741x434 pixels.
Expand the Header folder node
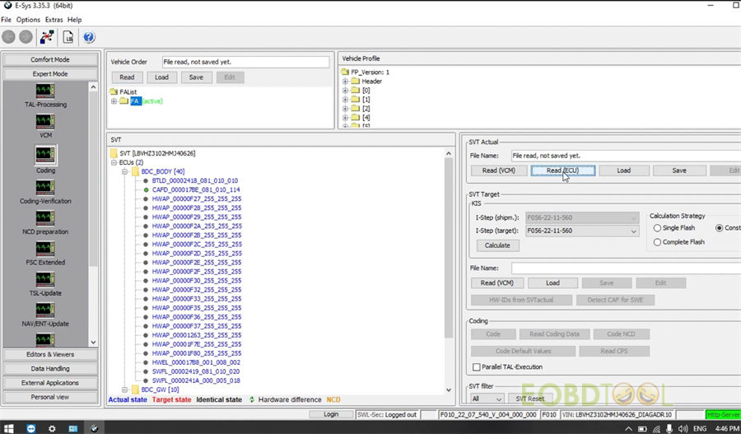coord(345,82)
